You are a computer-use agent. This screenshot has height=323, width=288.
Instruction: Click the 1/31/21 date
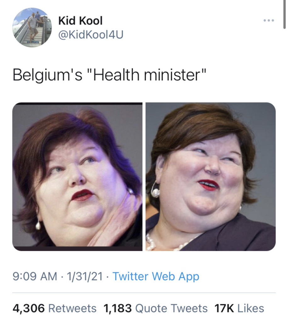click(85, 276)
